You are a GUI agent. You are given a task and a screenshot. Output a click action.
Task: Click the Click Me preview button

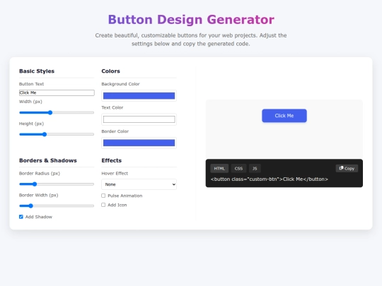click(x=284, y=116)
